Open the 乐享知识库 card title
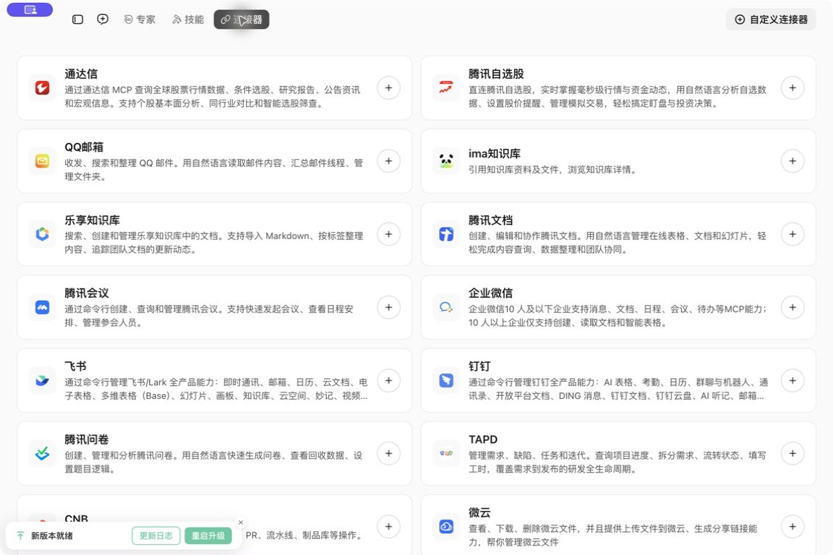833x555 pixels. click(x=93, y=220)
